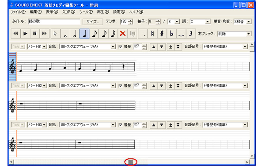Image resolution: width=265 pixels, height=167 pixels.
Task: Click the fast-forward playback button
Action: (x=45, y=34)
